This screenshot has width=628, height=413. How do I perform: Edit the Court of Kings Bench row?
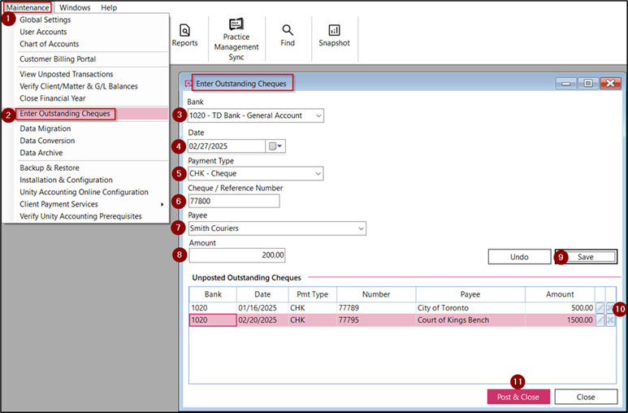pyautogui.click(x=600, y=320)
